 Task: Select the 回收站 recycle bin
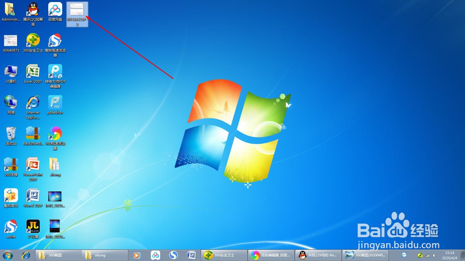point(11,136)
